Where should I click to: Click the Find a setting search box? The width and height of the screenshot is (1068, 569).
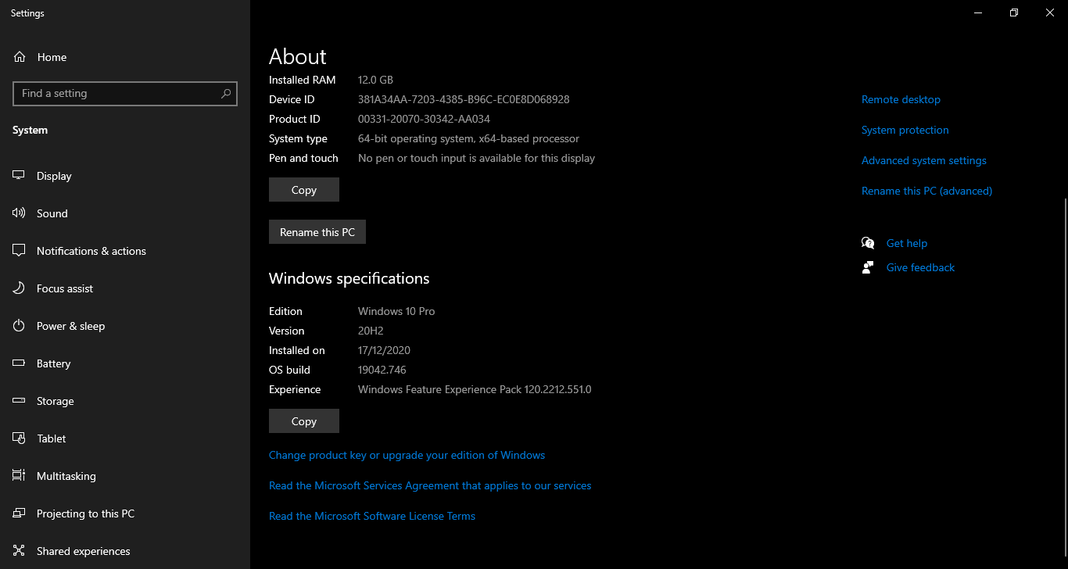click(125, 93)
